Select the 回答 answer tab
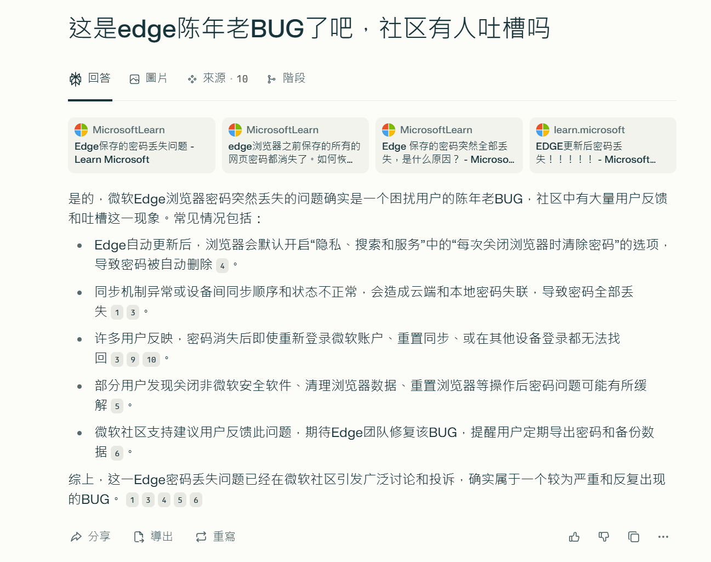This screenshot has height=562, width=711. point(90,78)
